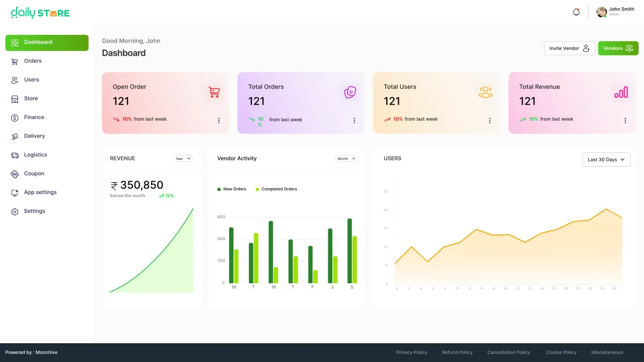The height and width of the screenshot is (362, 644).
Task: Click the USERS chart heading
Action: pos(392,159)
